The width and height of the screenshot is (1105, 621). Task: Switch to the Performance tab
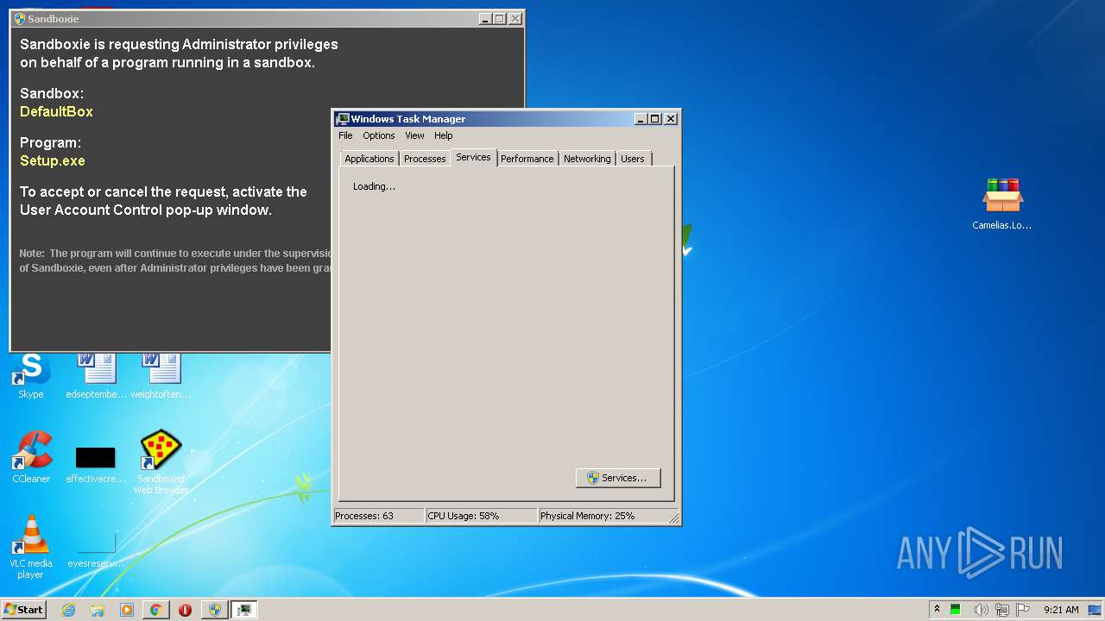[x=527, y=159]
